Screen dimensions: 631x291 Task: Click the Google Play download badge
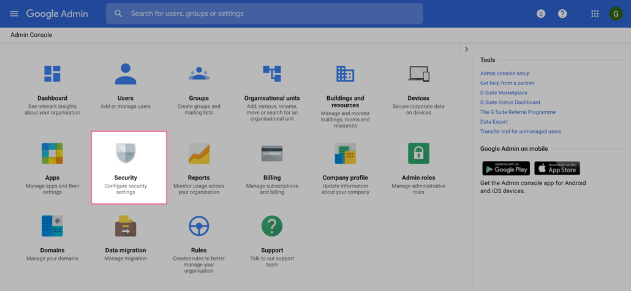pyautogui.click(x=506, y=168)
